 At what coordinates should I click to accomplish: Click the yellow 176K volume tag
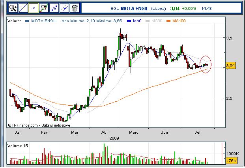tap(232, 161)
